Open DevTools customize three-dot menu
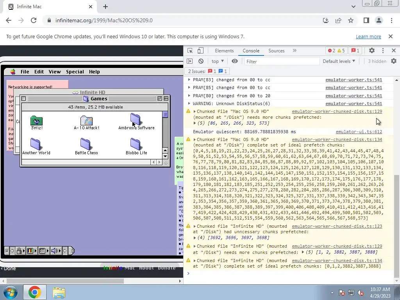This screenshot has height=300, width=400. [x=383, y=50]
